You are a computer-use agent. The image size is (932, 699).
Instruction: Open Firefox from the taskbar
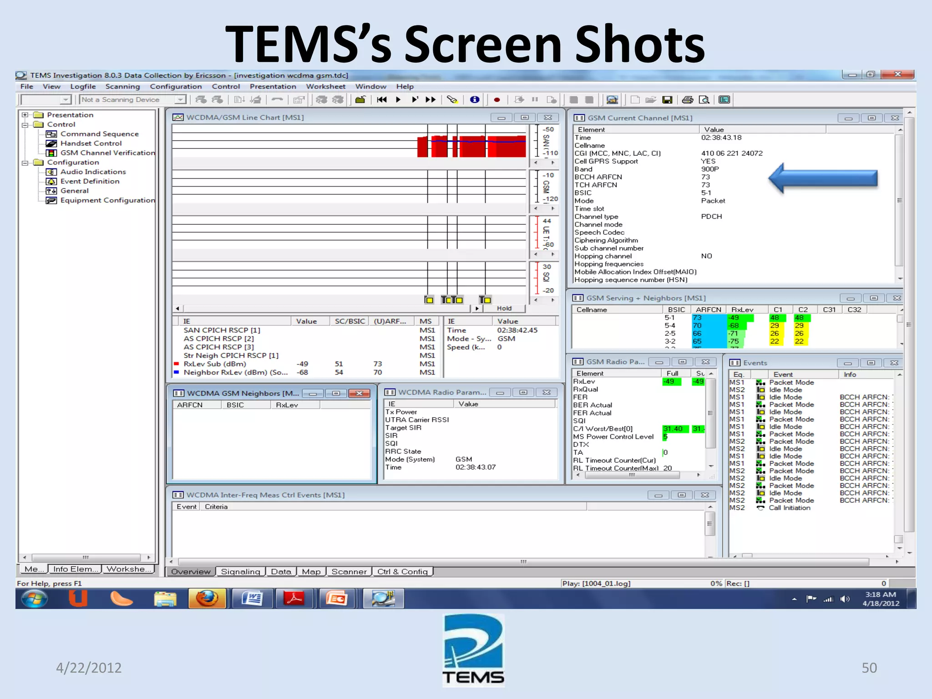[208, 598]
